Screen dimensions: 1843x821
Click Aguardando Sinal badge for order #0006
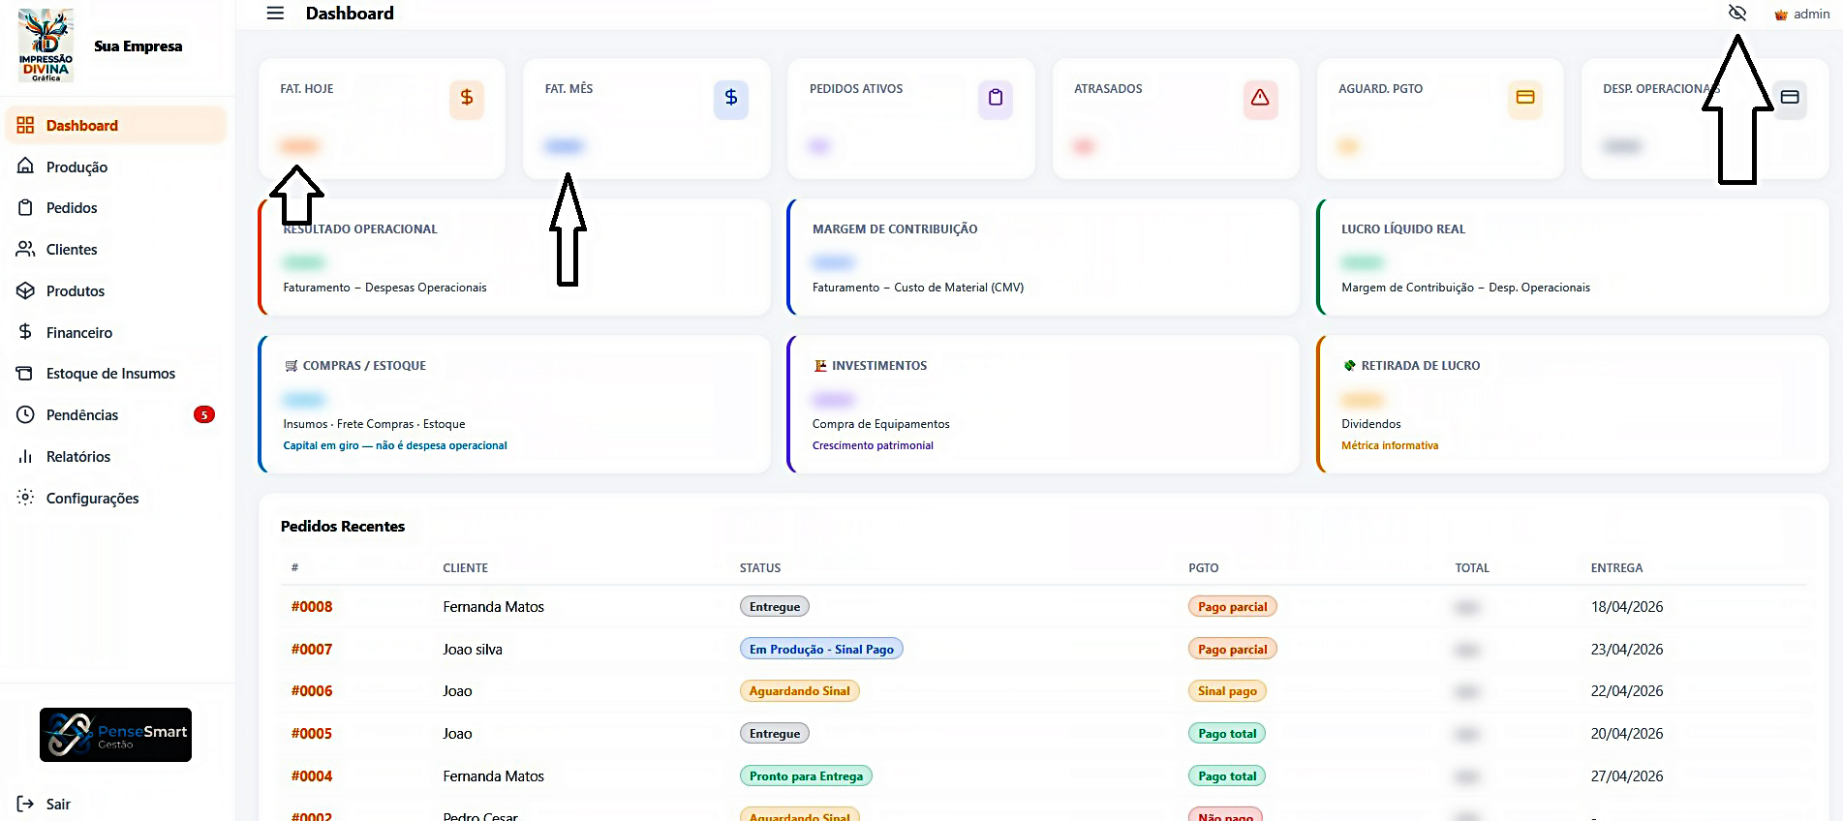(x=800, y=691)
